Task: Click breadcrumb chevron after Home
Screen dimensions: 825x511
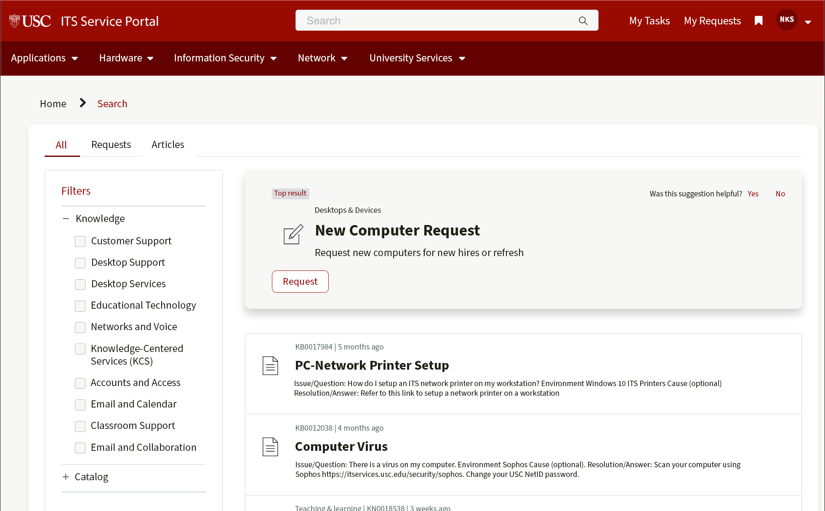Action: click(x=82, y=103)
